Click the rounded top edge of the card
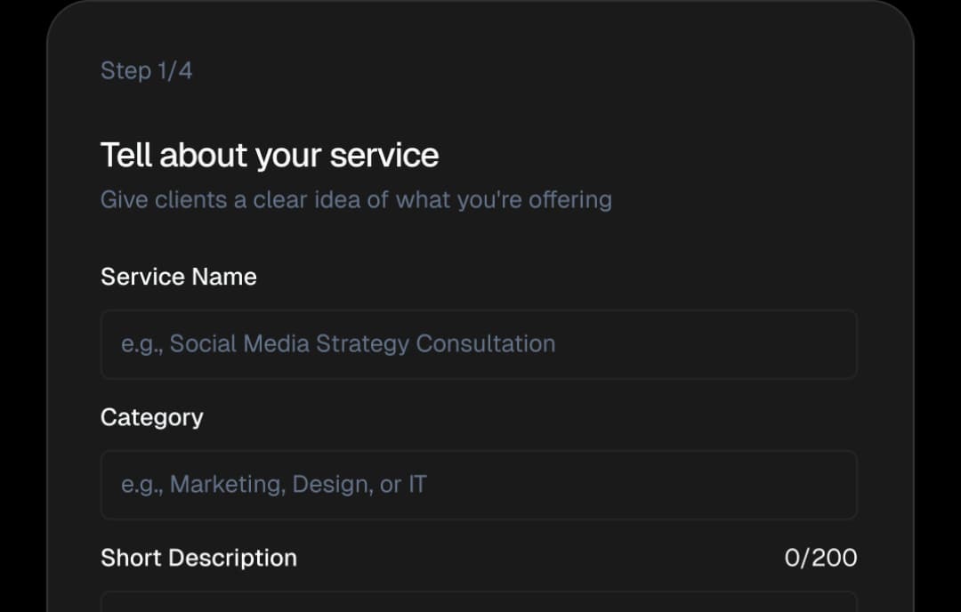 click(x=480, y=7)
